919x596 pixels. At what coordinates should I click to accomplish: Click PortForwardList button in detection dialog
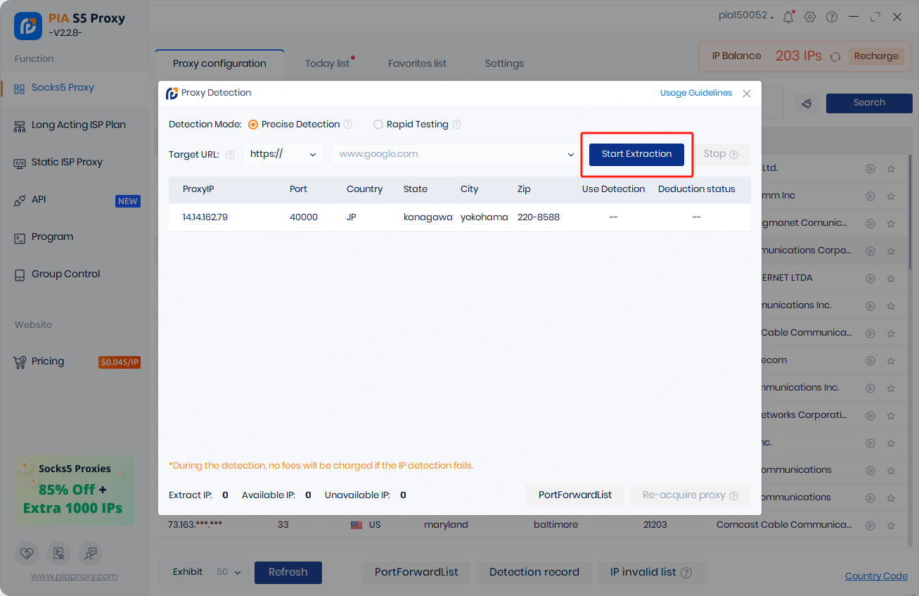tap(574, 495)
